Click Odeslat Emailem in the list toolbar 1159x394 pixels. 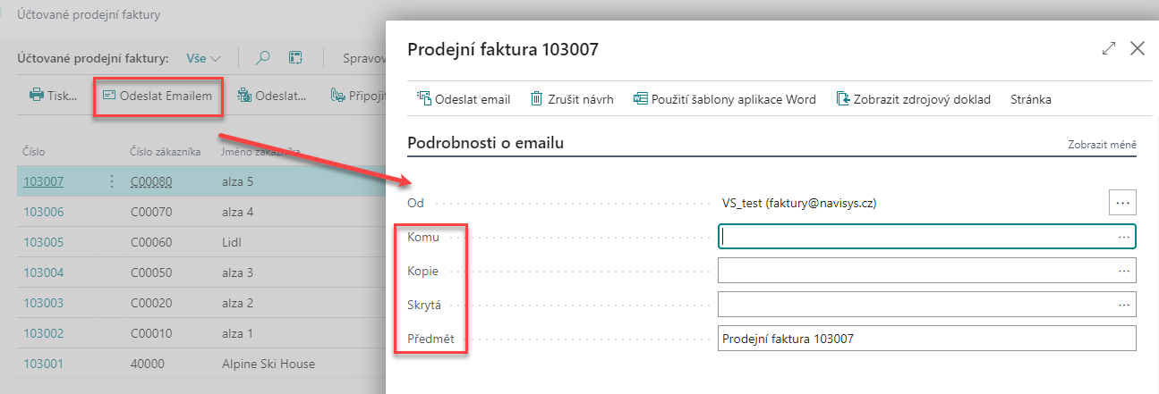tap(158, 95)
